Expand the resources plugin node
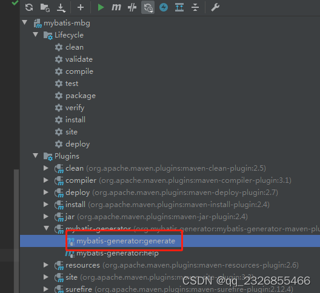This screenshot has width=320, height=293. (46, 265)
